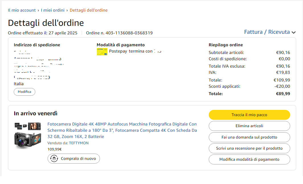Click 'Dettagli dell'ordine' breadcrumb text
This screenshot has width=303, height=184.
(x=89, y=10)
